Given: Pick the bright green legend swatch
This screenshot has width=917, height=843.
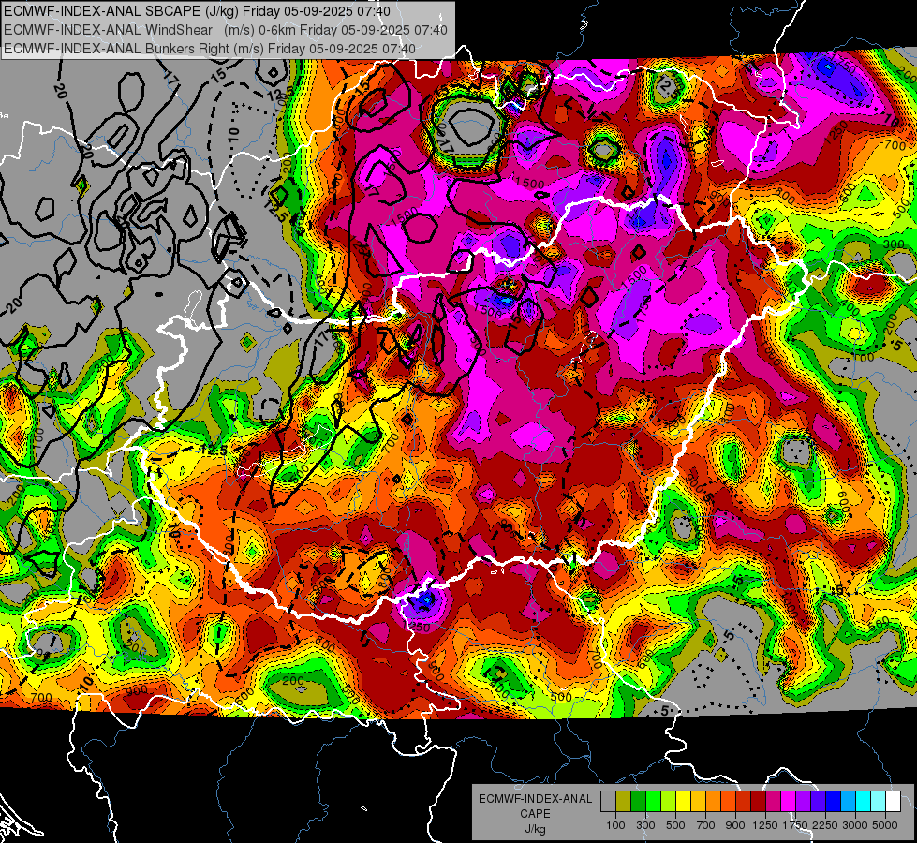Looking at the screenshot, I should (x=653, y=801).
